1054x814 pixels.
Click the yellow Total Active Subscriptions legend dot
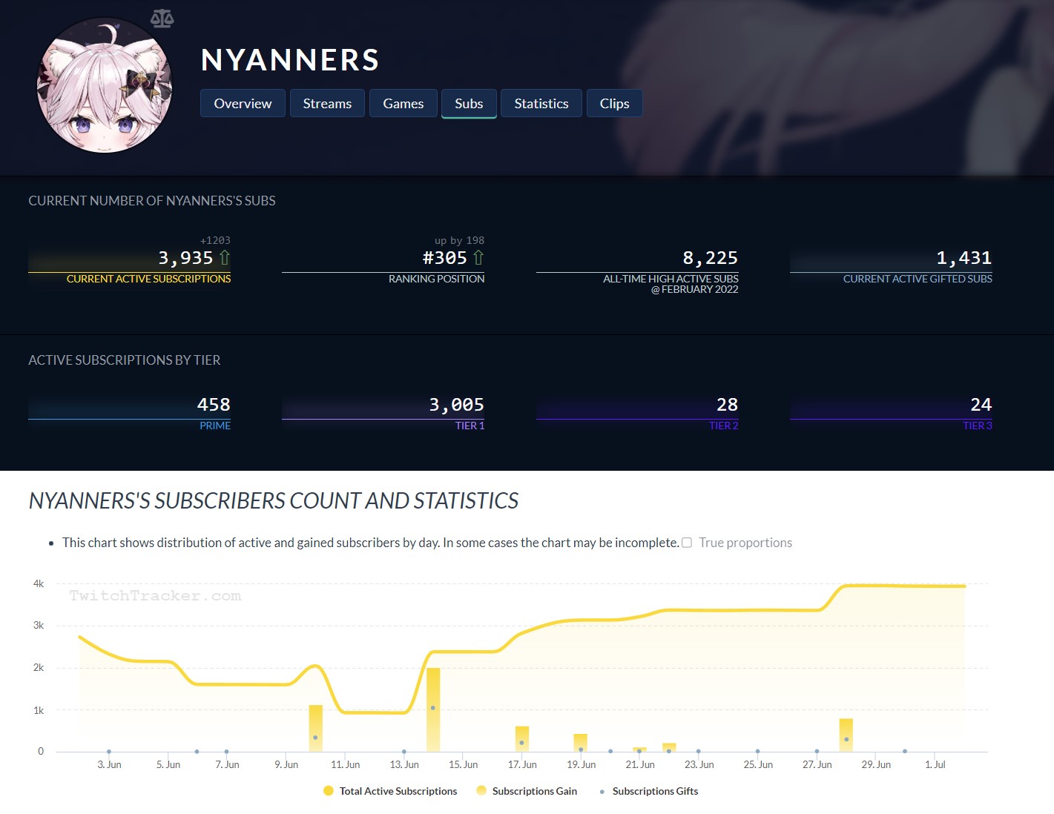329,791
